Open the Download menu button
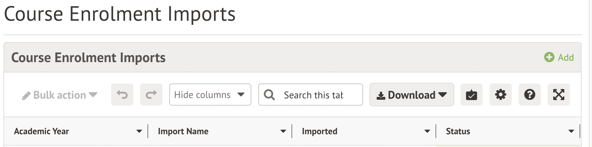Viewport: 592px width, 147px height. point(412,95)
